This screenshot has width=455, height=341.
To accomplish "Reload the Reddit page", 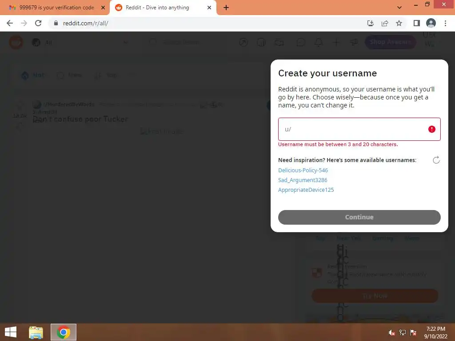I will [38, 23].
